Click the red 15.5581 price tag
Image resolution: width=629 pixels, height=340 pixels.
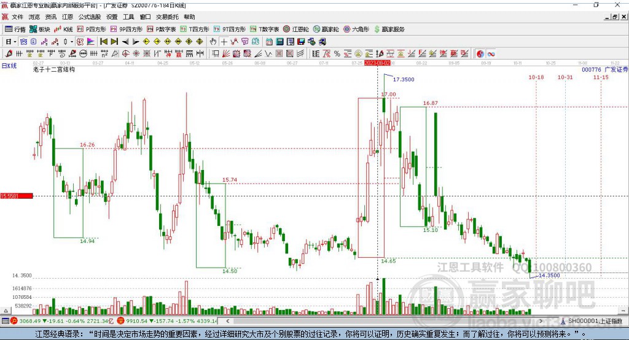pyautogui.click(x=17, y=196)
